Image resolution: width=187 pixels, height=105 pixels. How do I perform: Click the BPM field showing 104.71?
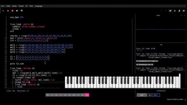coord(156,95)
